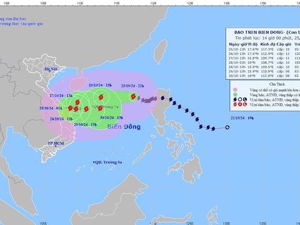Click the pink legend color swatch
This screenshot has height=225, width=300.
click(235, 90)
